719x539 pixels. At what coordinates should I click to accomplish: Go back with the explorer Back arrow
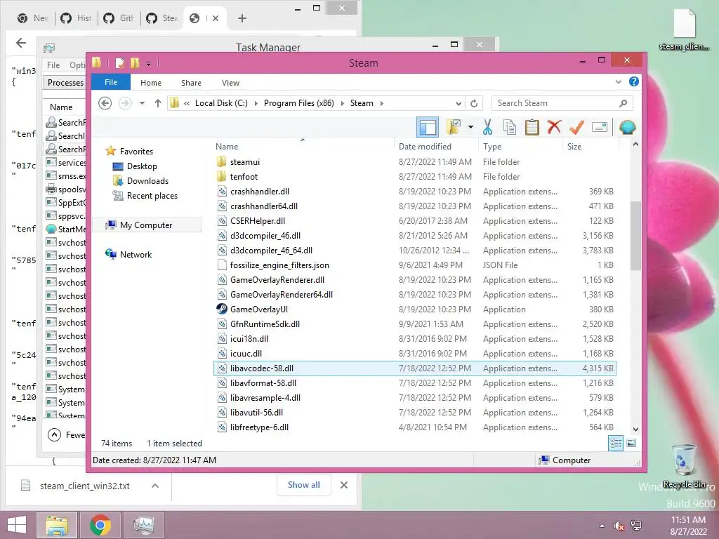pyautogui.click(x=105, y=103)
